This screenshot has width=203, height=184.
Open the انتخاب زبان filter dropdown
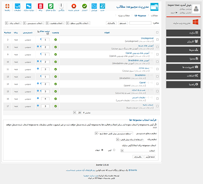pyautogui.click(x=13, y=23)
